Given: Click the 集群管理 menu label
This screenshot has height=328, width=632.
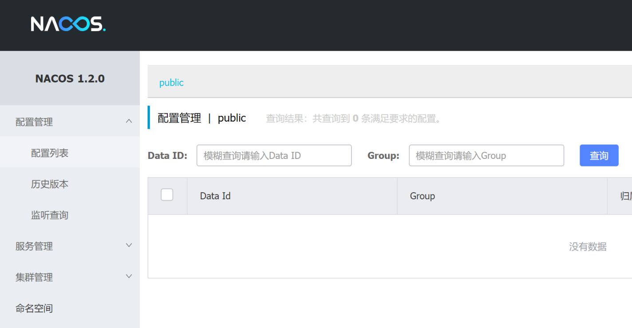Looking at the screenshot, I should [34, 277].
